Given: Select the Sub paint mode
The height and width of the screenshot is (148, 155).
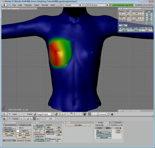Looking at the screenshot, I should (x=149, y=16).
